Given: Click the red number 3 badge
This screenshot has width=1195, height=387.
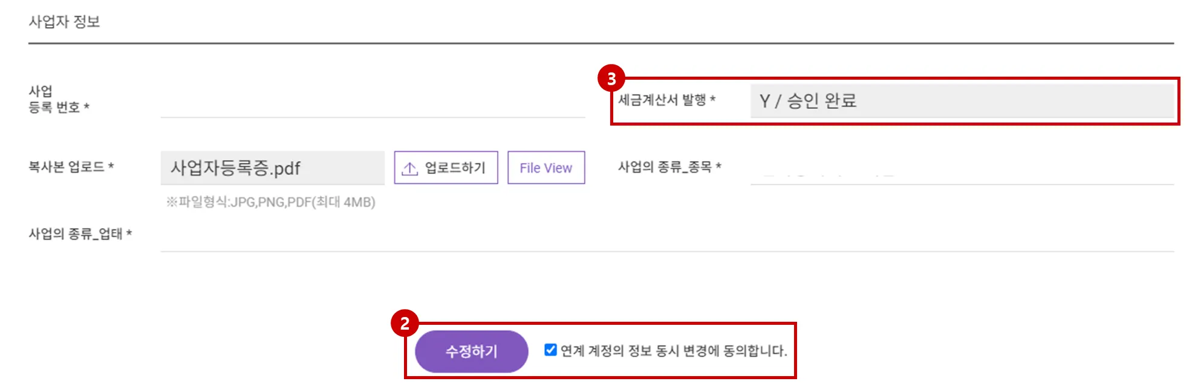Looking at the screenshot, I should coord(611,78).
